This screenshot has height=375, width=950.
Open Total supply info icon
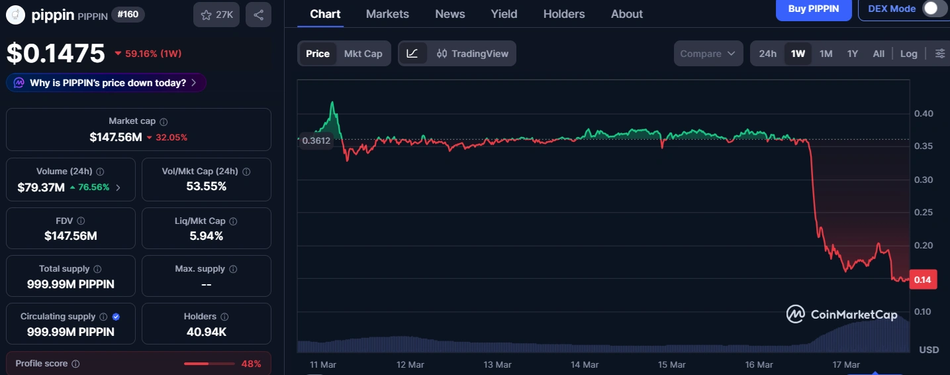(97, 269)
